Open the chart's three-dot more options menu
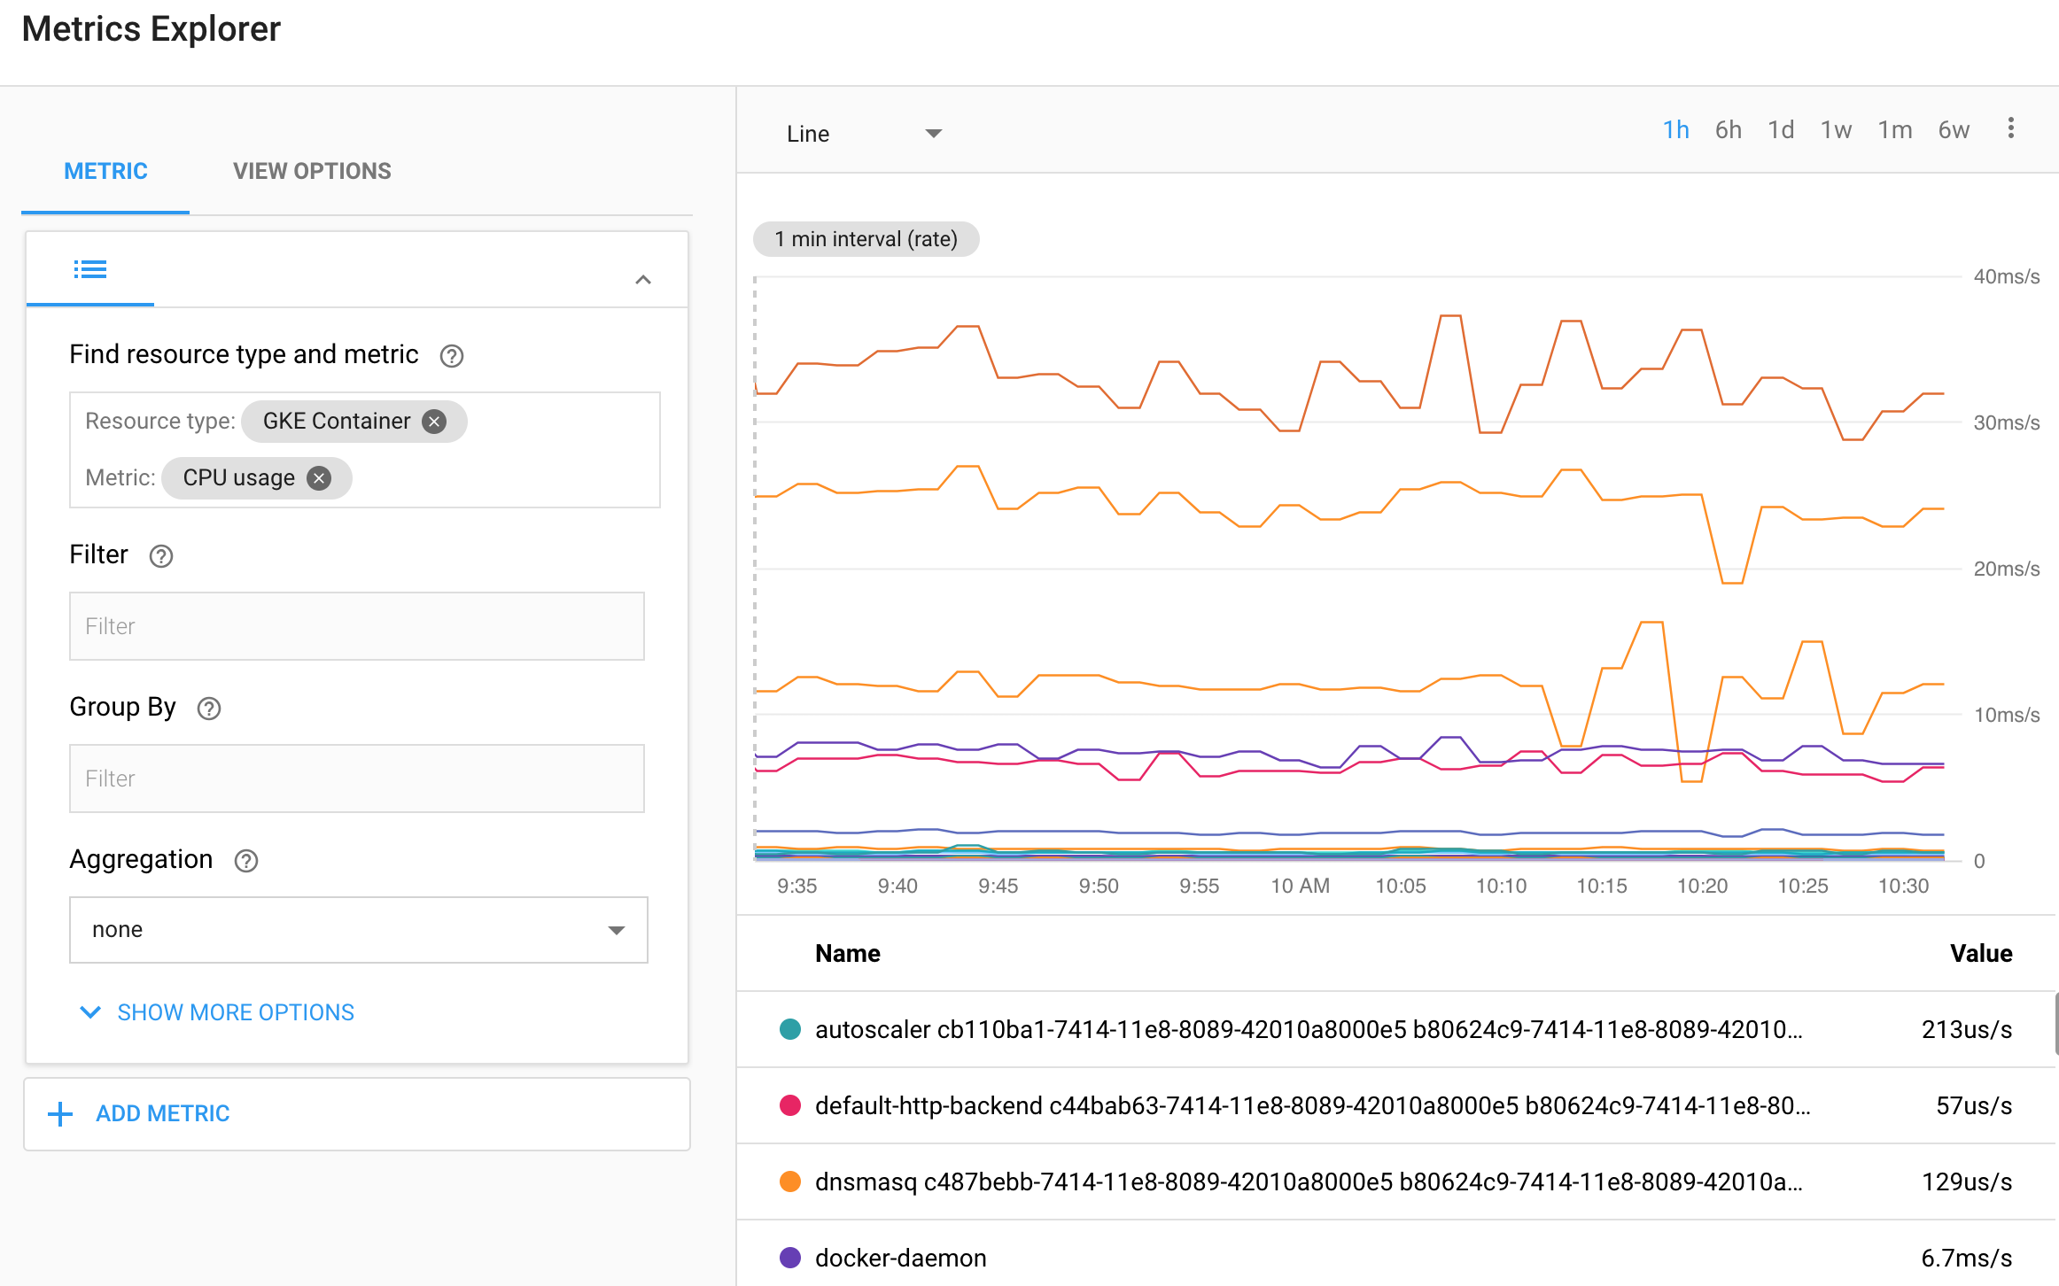This screenshot has width=2059, height=1286. [2010, 129]
